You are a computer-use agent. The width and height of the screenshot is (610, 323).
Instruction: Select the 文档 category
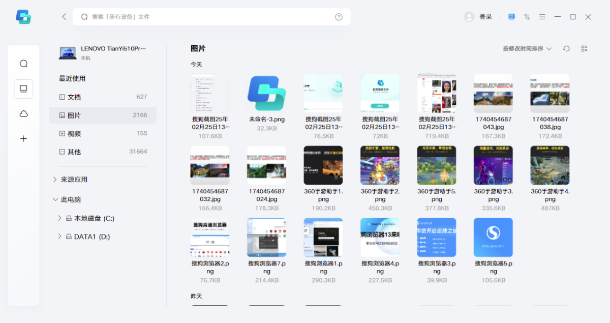74,97
